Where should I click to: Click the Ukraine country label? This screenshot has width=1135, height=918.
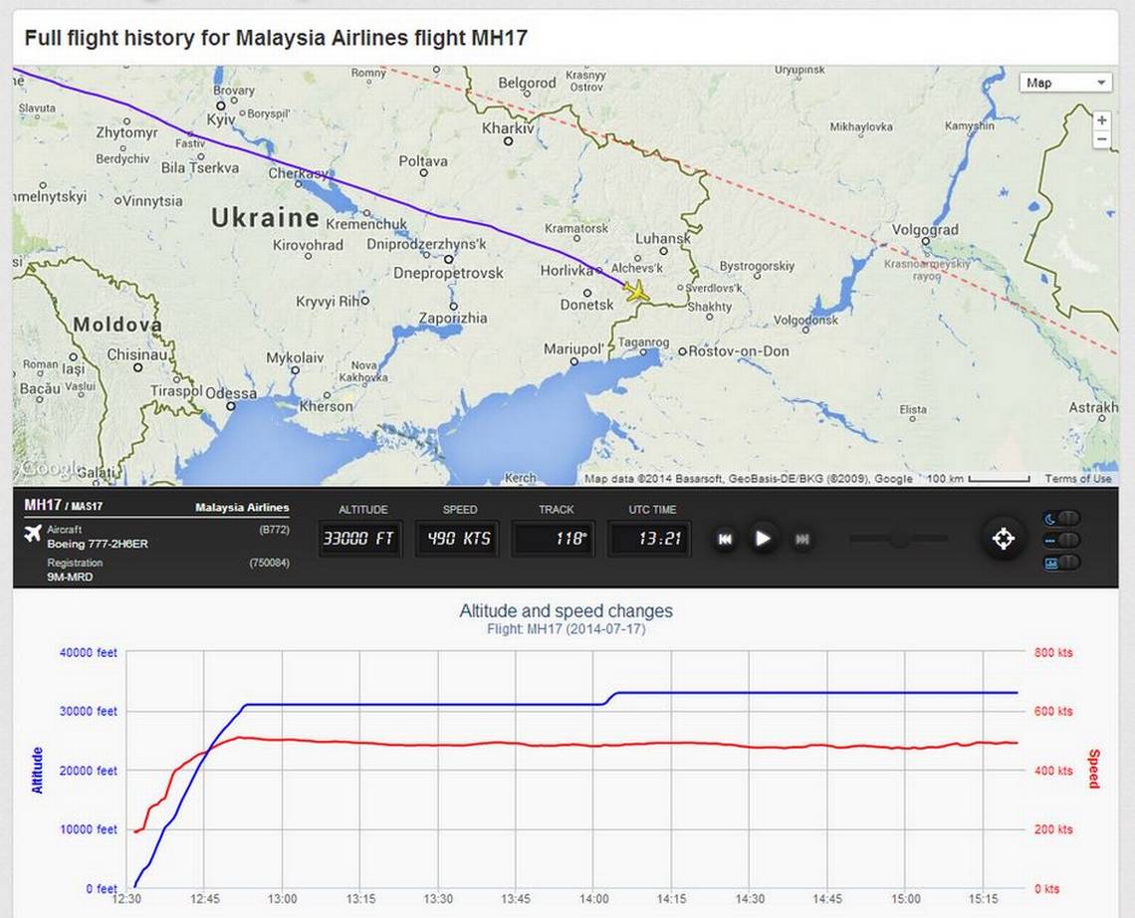(x=265, y=217)
